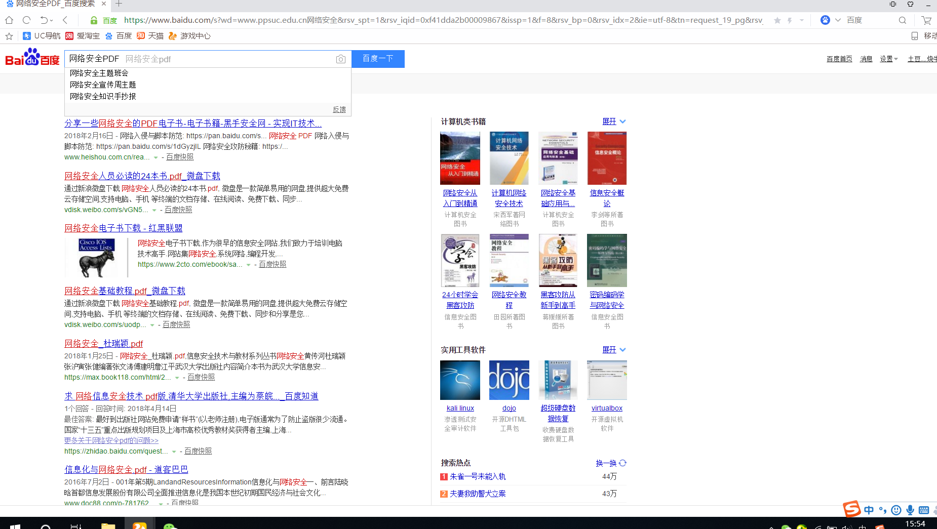Image resolution: width=937 pixels, height=529 pixels.
Task: Expand the 计算机类书籍 section
Action: [614, 121]
